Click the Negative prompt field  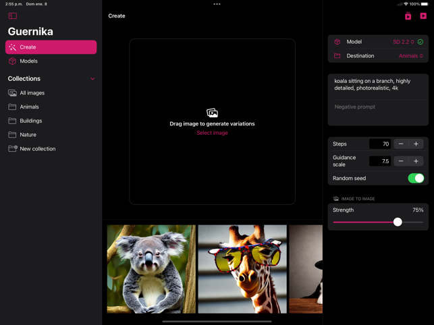point(378,113)
